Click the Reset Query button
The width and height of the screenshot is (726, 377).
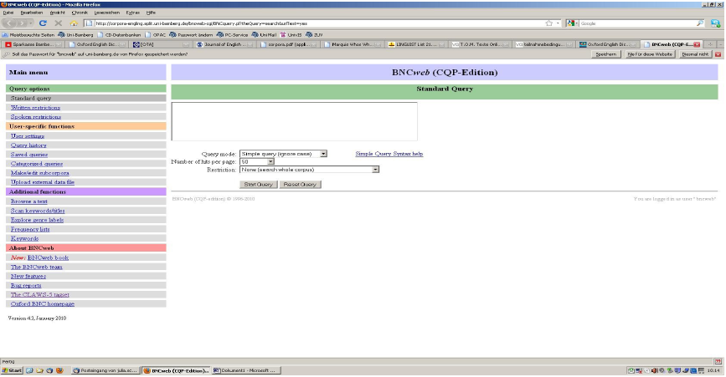click(300, 185)
